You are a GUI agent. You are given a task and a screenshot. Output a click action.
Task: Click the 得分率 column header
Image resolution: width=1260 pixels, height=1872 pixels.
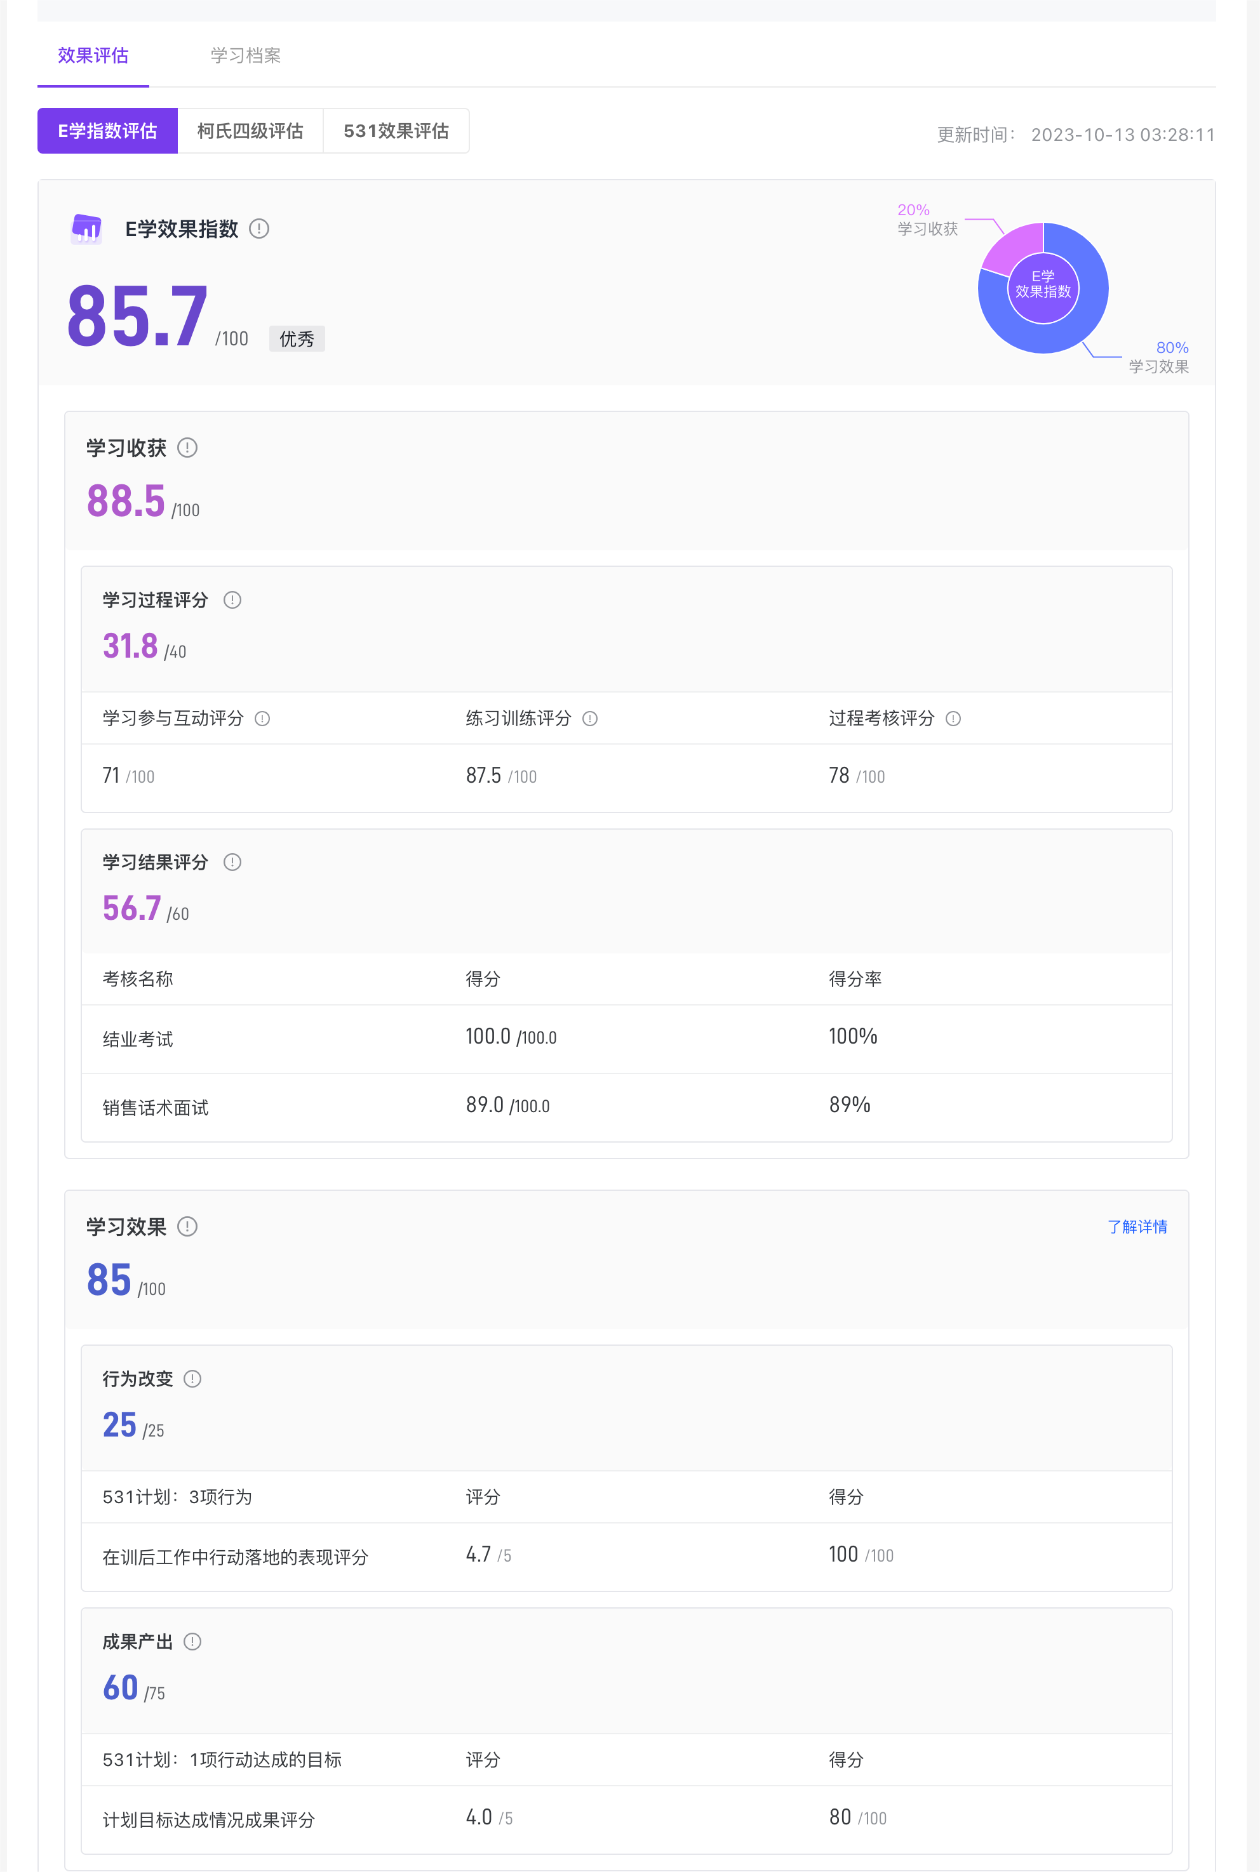point(855,979)
